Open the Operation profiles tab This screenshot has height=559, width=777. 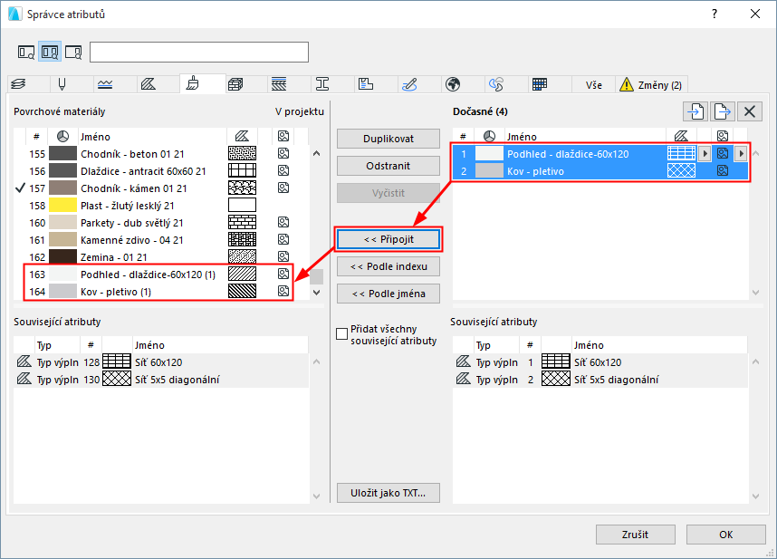pos(496,85)
